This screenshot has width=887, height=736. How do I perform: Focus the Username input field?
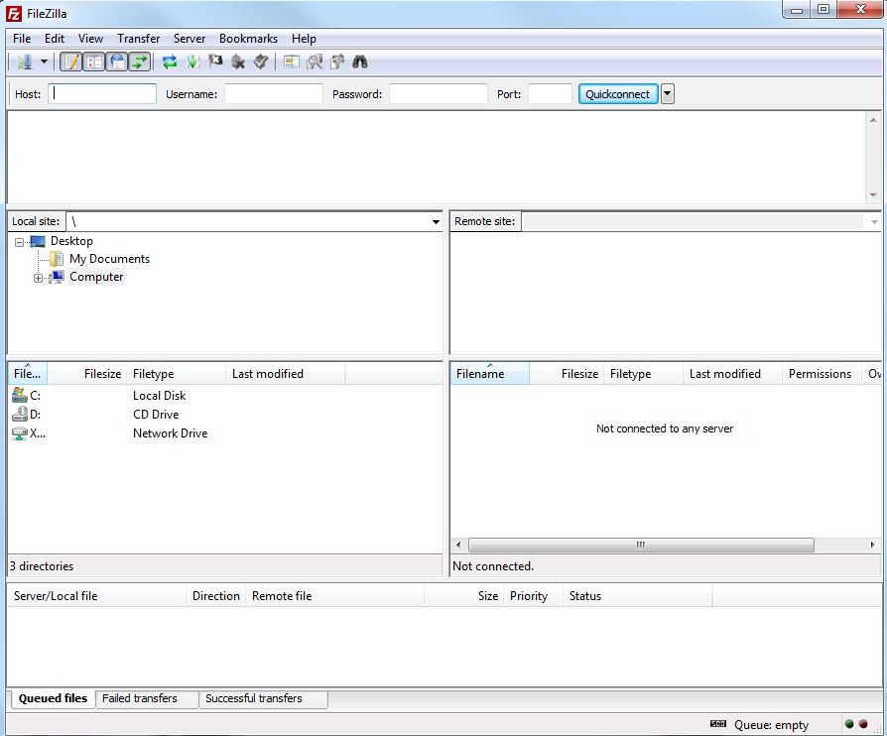[274, 94]
